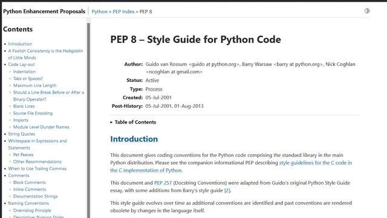
Task: Click the Contents sidebar heading
Action: 18,29
